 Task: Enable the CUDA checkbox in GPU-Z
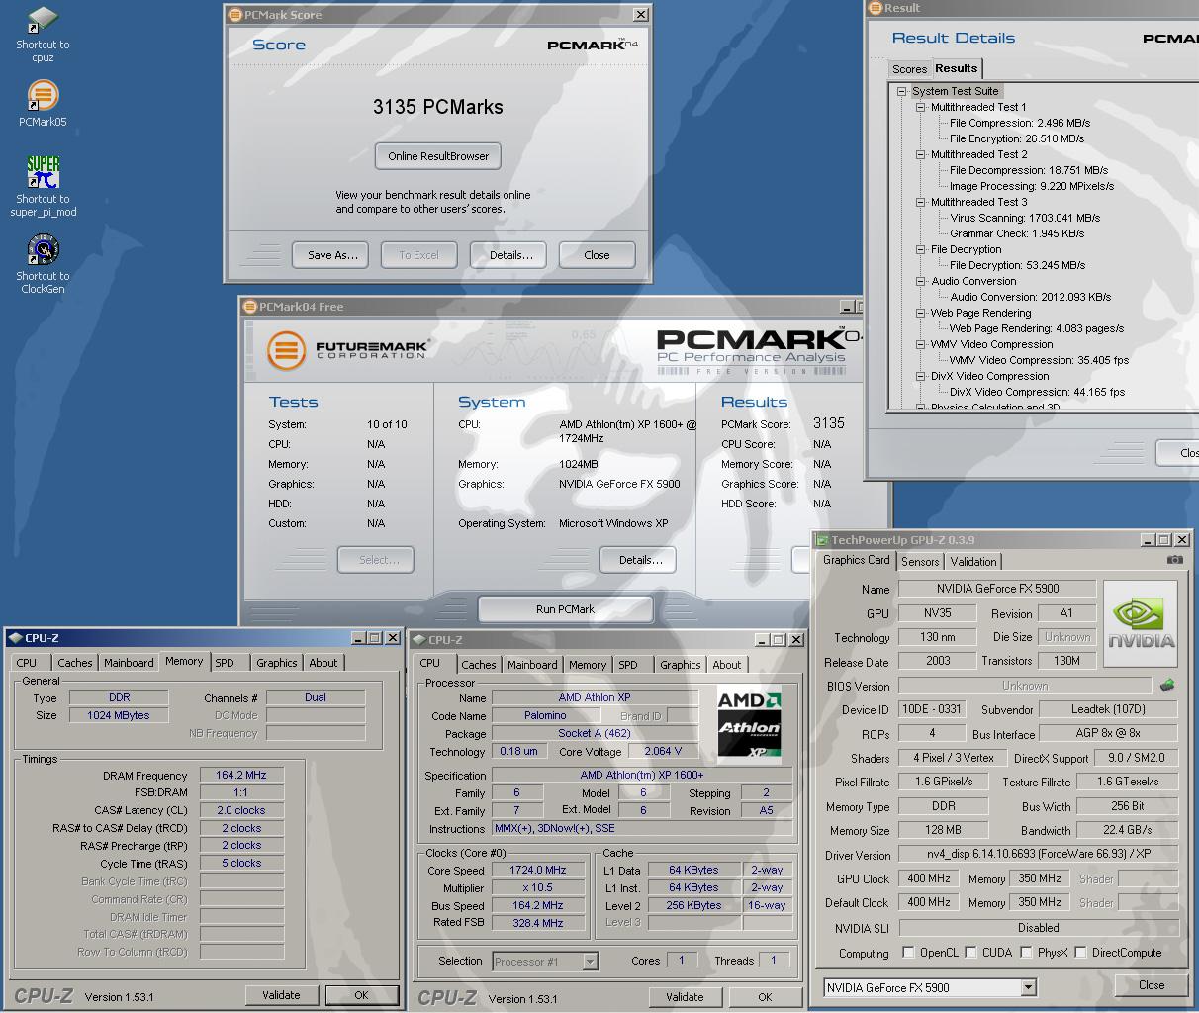(x=971, y=953)
